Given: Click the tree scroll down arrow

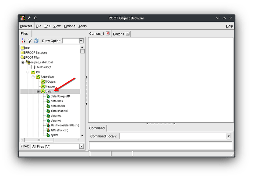Looking at the screenshot, I should pos(82,136).
